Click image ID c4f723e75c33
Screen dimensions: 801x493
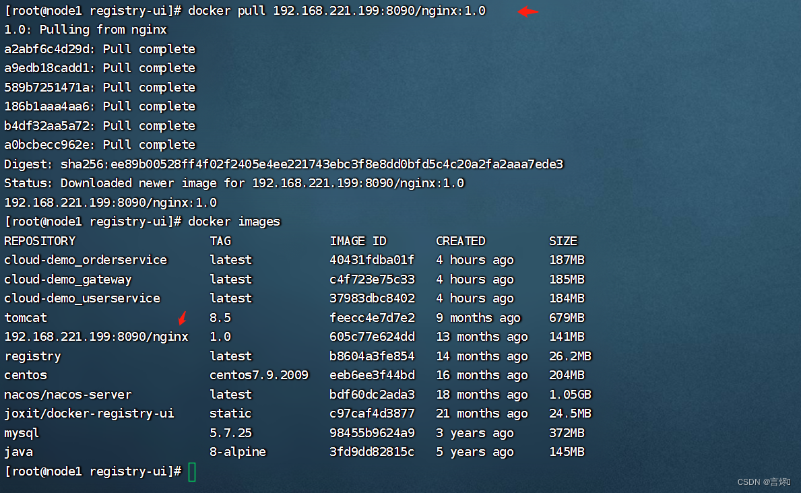372,279
